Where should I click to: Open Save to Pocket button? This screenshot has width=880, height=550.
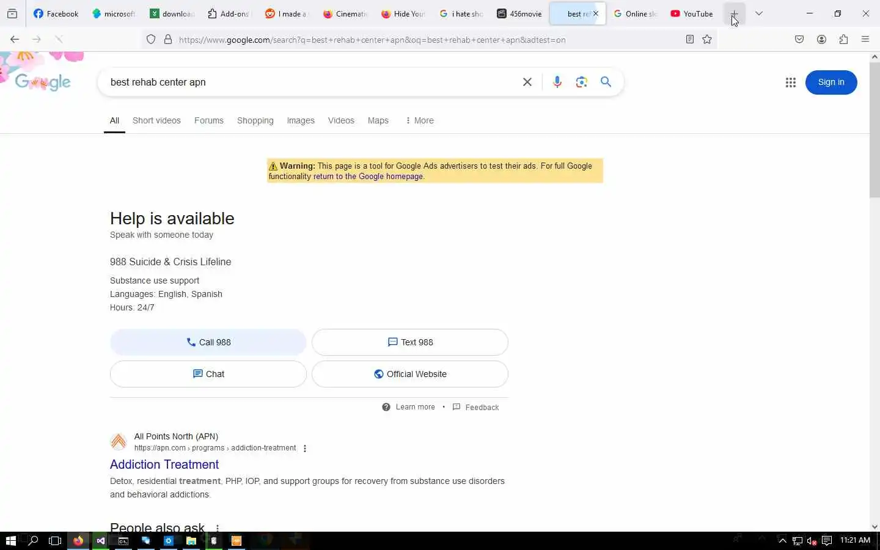tap(799, 40)
